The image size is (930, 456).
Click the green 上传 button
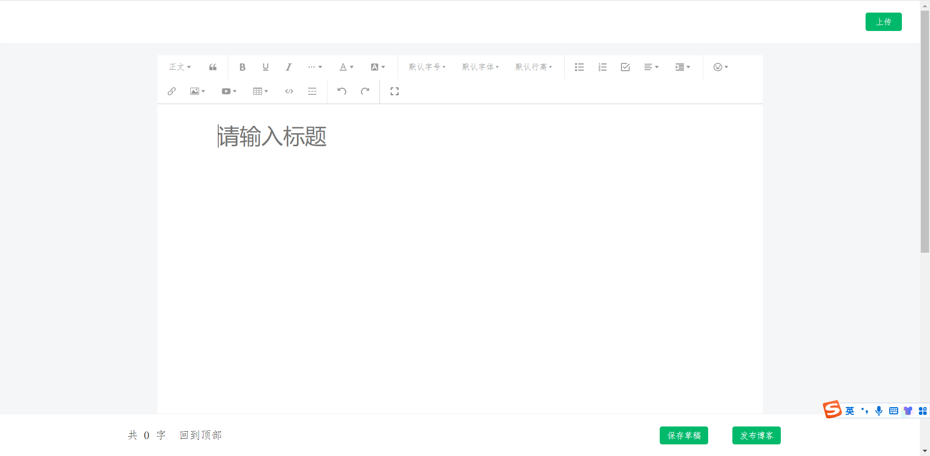point(883,22)
